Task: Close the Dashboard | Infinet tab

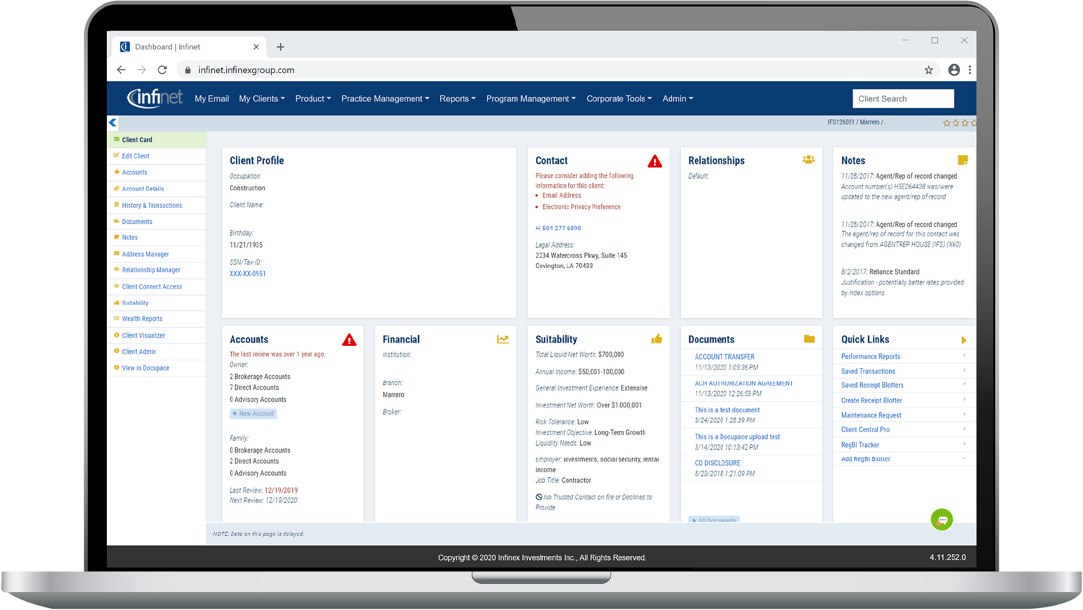Action: coord(256,47)
